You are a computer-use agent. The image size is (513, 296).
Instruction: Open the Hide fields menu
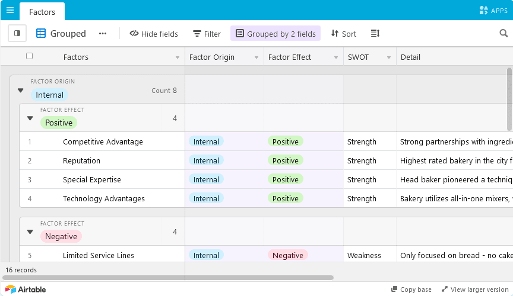pos(154,34)
